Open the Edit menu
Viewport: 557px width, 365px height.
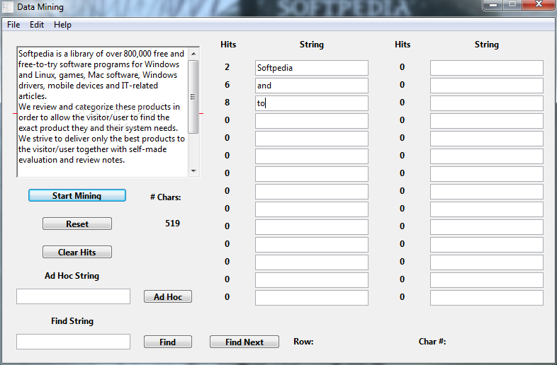coord(37,25)
